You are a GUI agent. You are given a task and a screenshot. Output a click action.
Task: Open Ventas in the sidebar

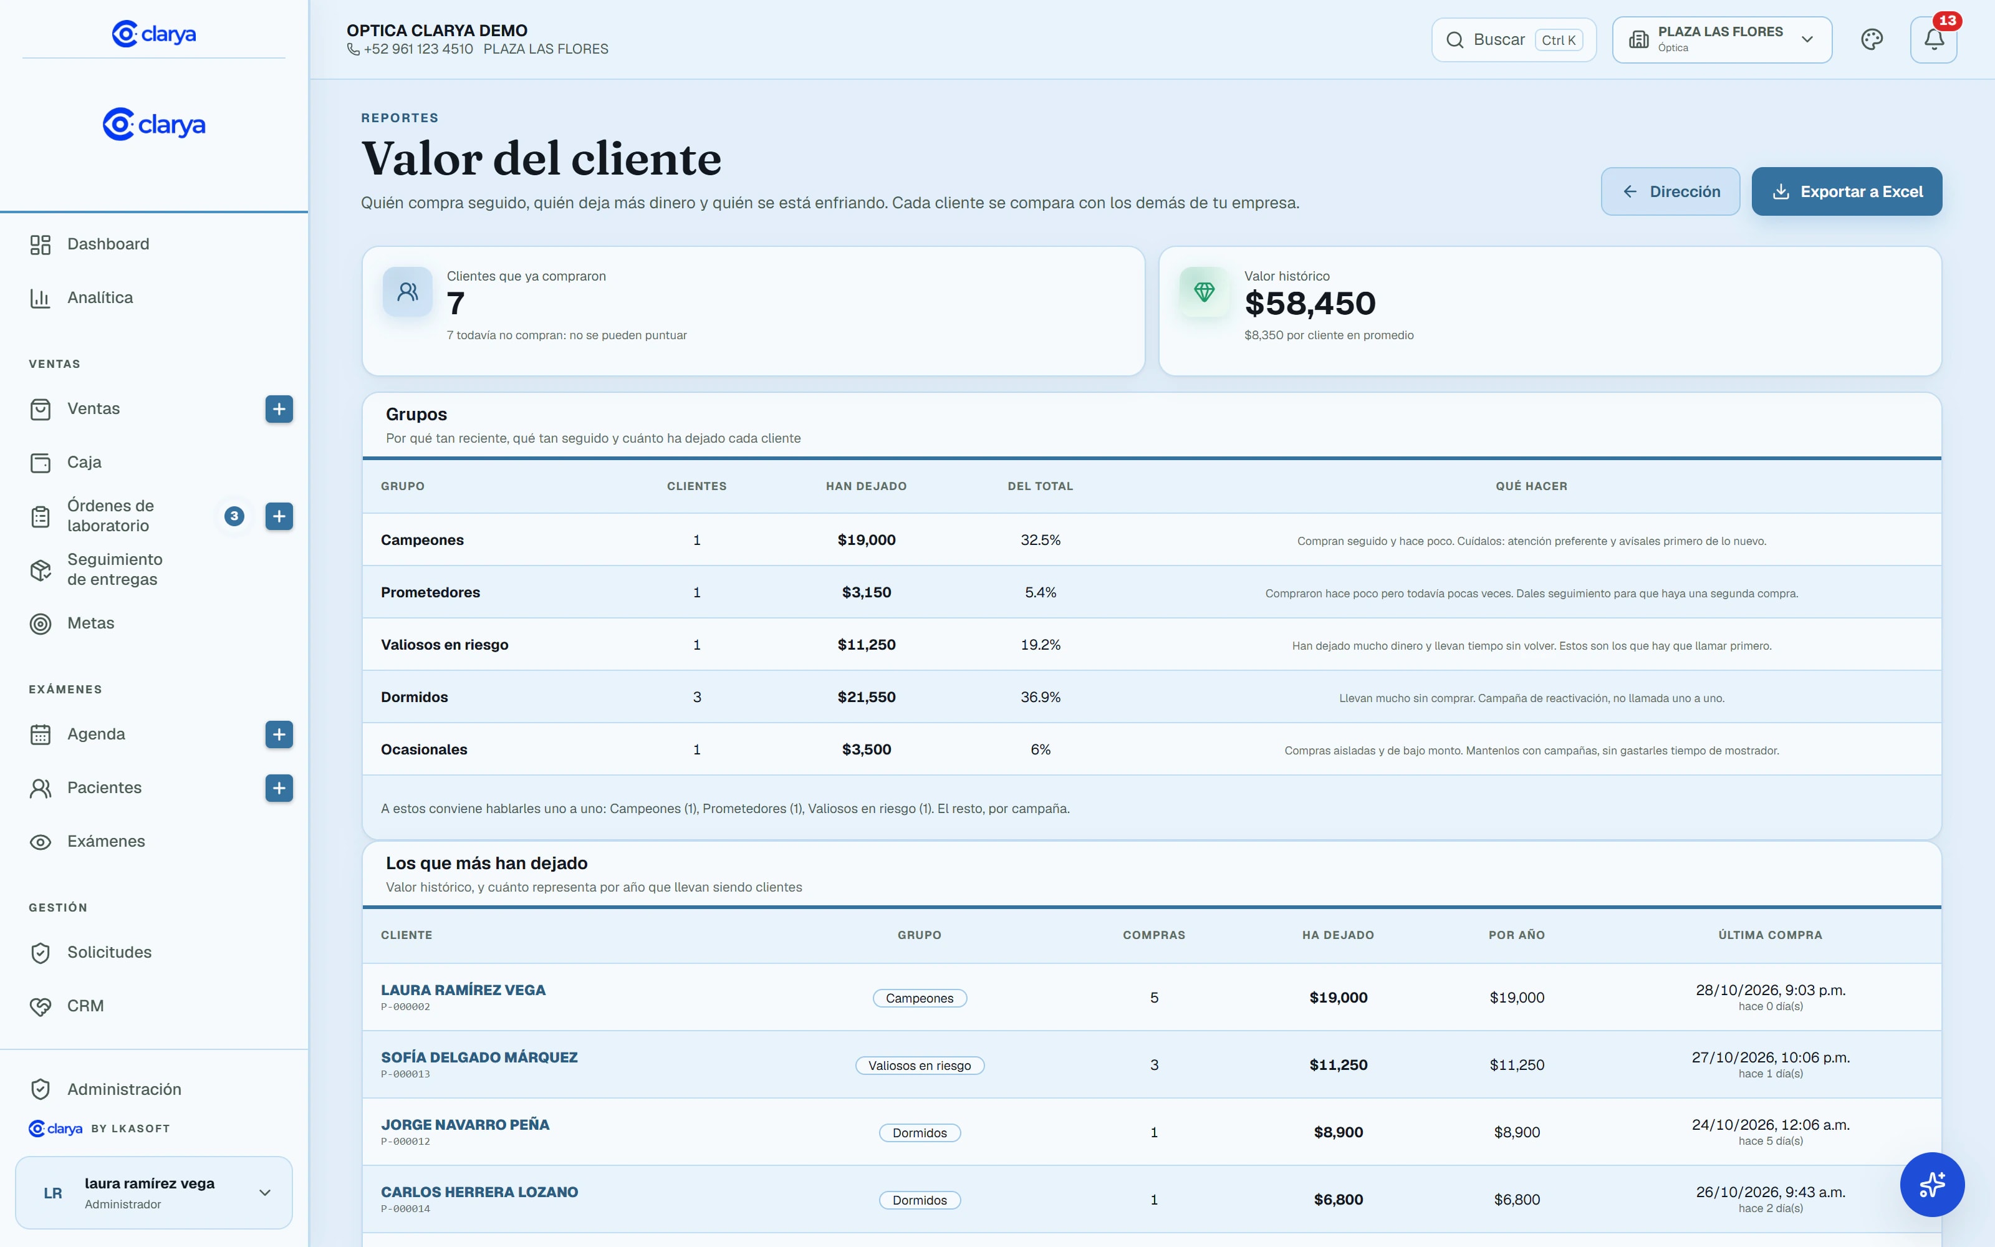93,409
